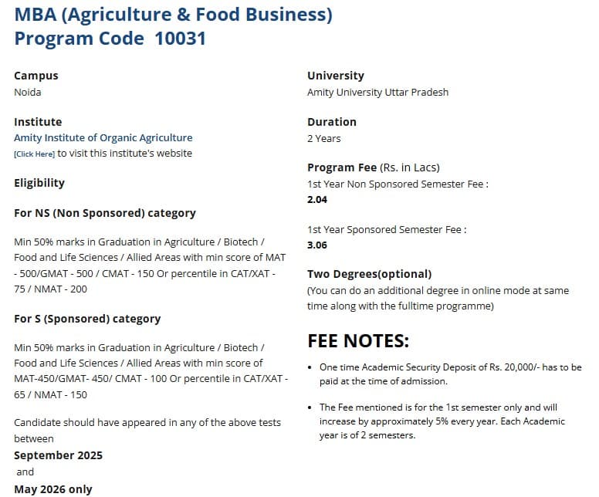Click the [Click Here] institute website link

(x=34, y=154)
